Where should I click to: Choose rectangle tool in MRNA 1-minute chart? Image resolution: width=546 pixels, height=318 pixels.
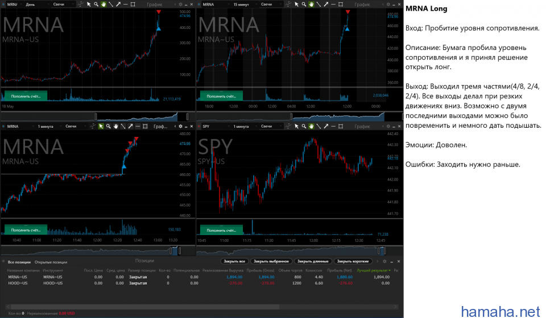click(145, 126)
